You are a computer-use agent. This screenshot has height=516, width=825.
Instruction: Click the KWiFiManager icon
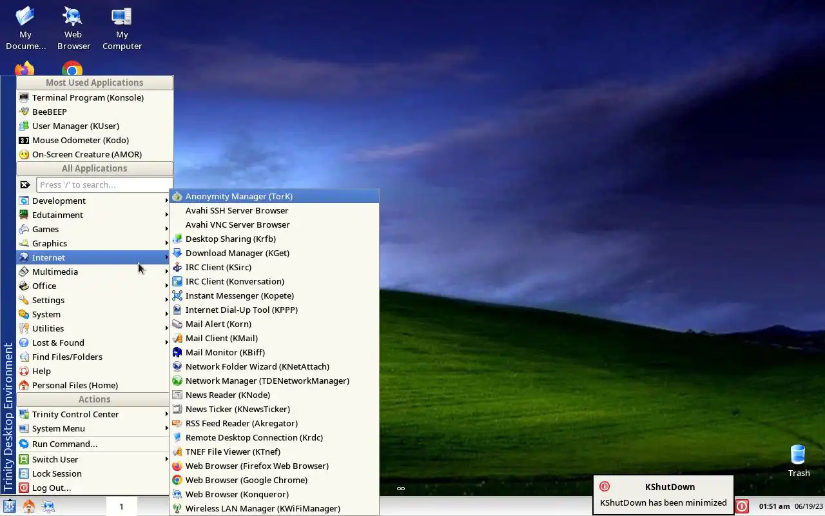pos(177,508)
